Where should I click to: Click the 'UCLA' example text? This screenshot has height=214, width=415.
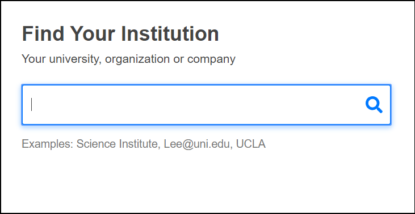pos(251,144)
